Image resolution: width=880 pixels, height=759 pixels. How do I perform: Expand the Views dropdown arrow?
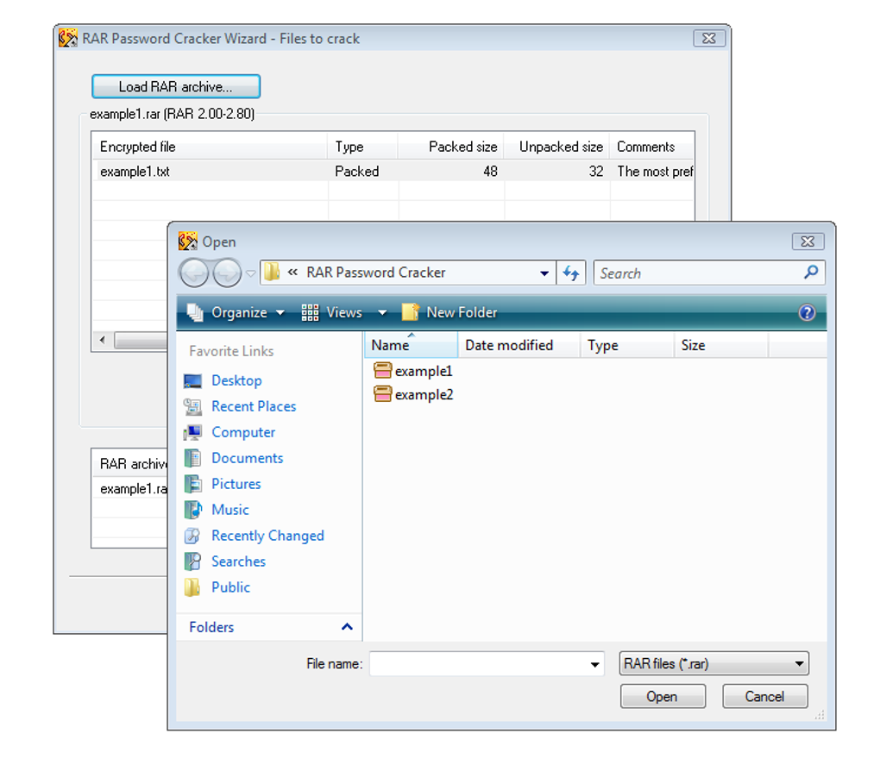click(382, 312)
